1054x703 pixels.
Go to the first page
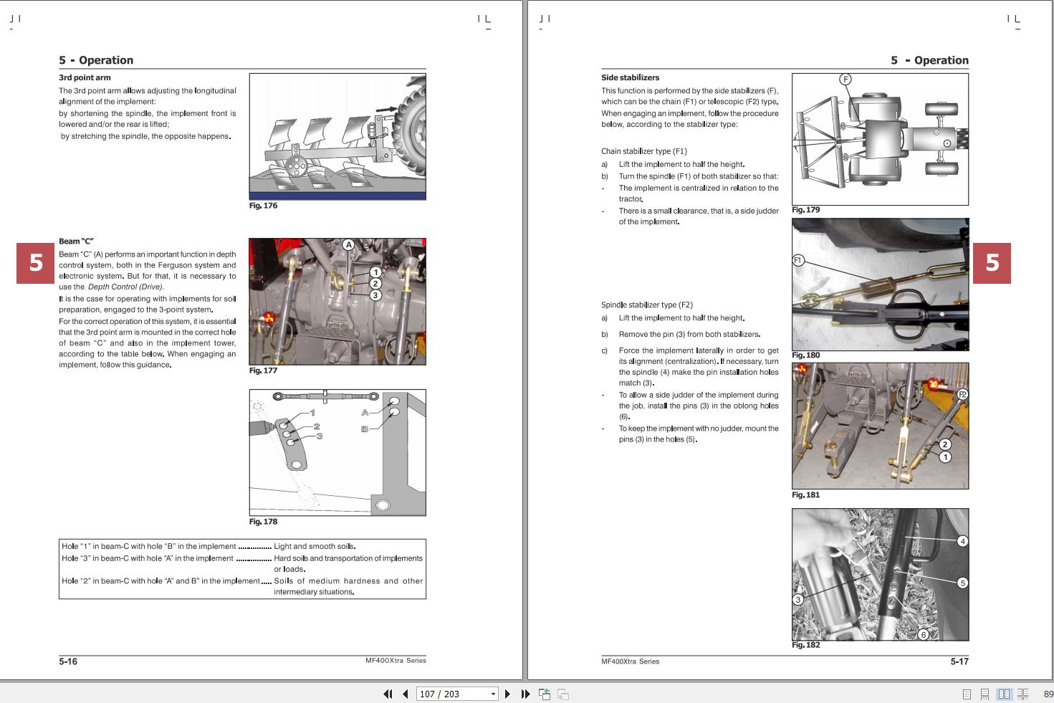(388, 694)
